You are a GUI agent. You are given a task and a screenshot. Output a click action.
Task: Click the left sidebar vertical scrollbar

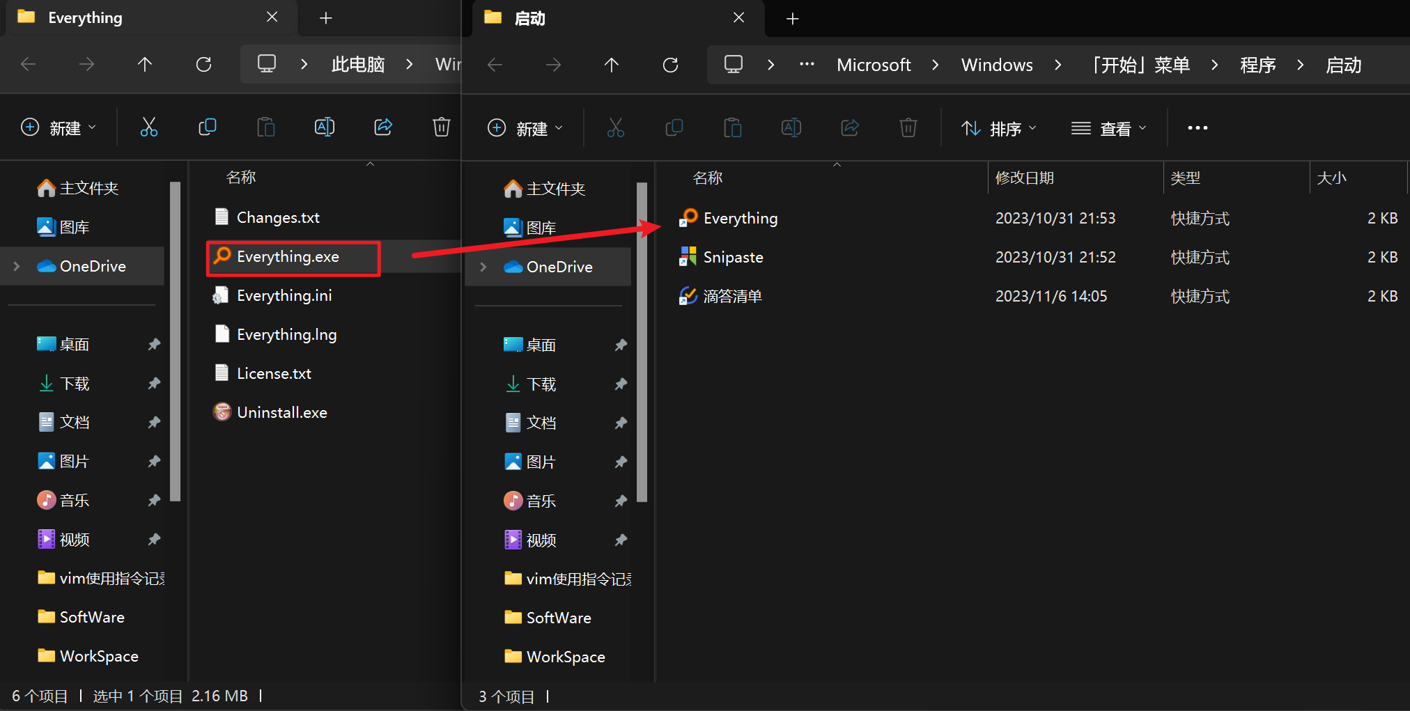point(175,341)
